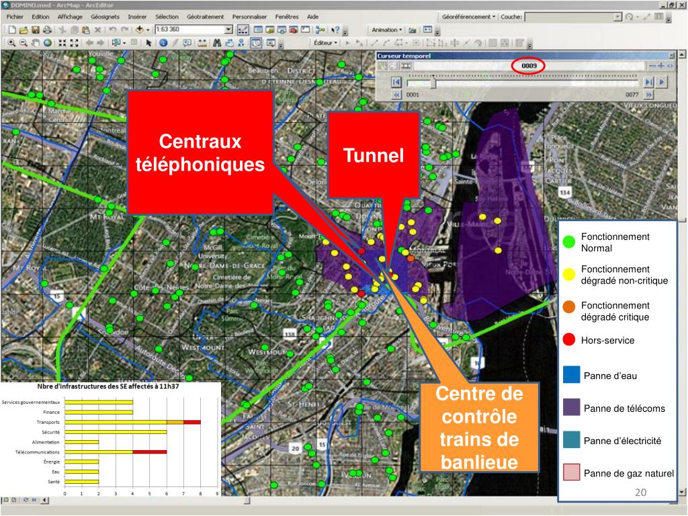Viewport: 688px width, 516px height.
Task: Decrease playback speed double-left arrows
Action: (x=396, y=94)
